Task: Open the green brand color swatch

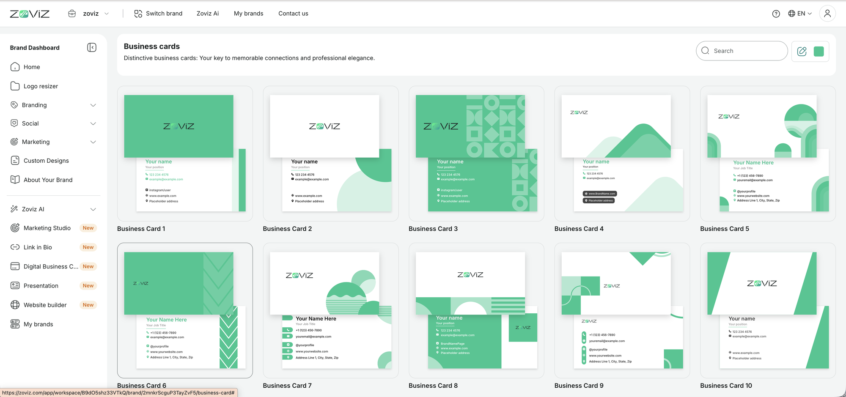Action: point(819,51)
